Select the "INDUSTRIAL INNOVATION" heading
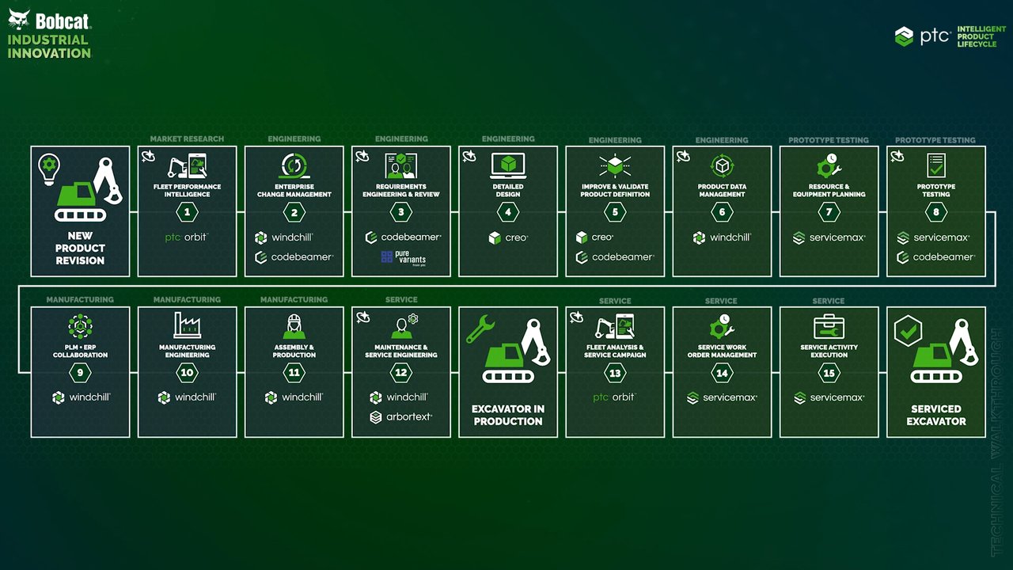The width and height of the screenshot is (1013, 570). click(x=49, y=47)
